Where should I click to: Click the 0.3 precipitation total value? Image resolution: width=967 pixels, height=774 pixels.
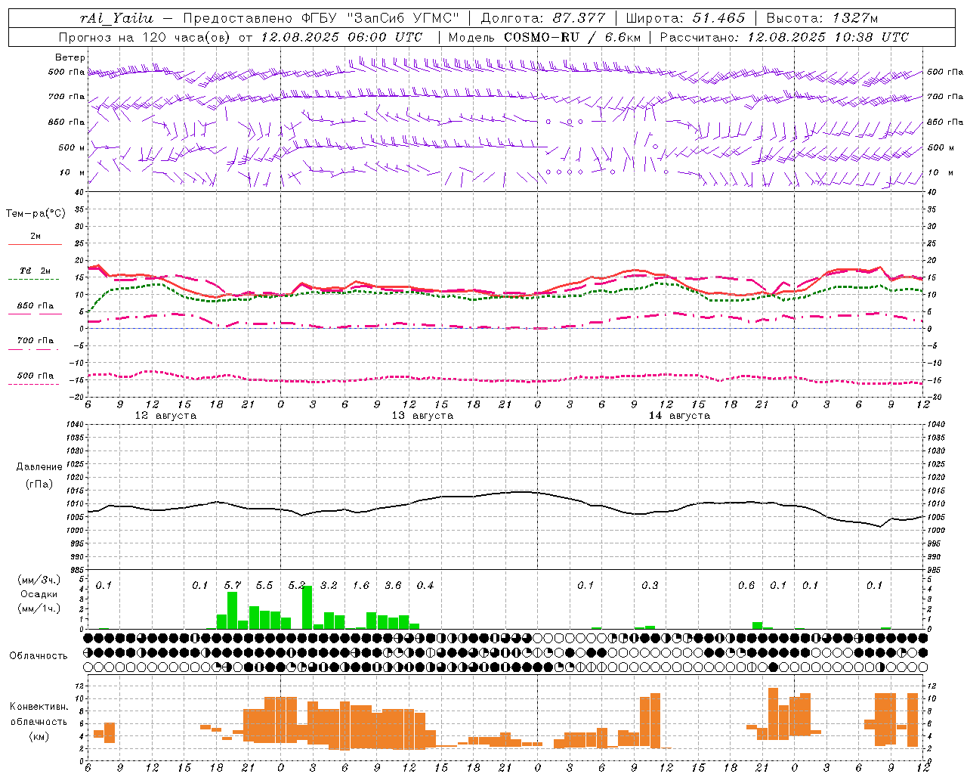pos(650,586)
